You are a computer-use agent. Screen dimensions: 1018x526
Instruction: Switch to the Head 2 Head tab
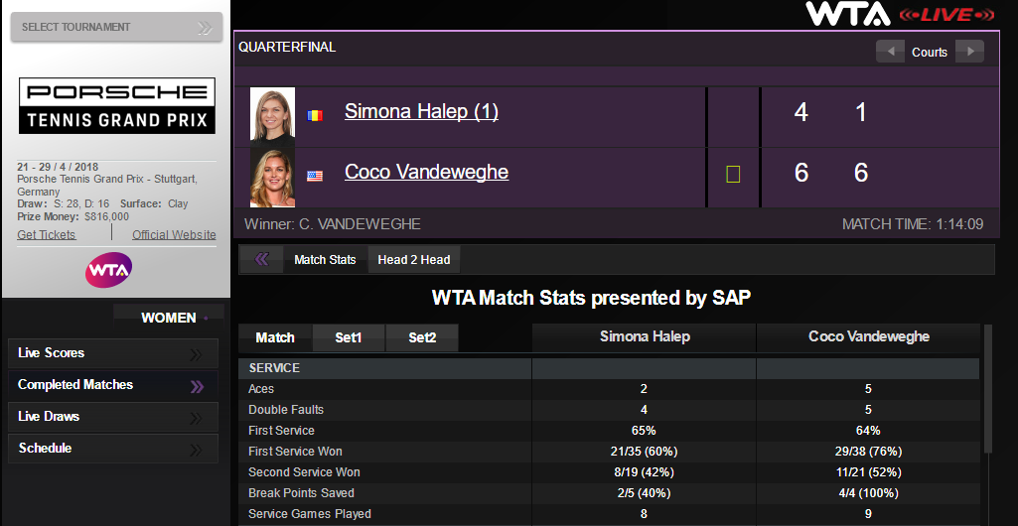tap(414, 260)
